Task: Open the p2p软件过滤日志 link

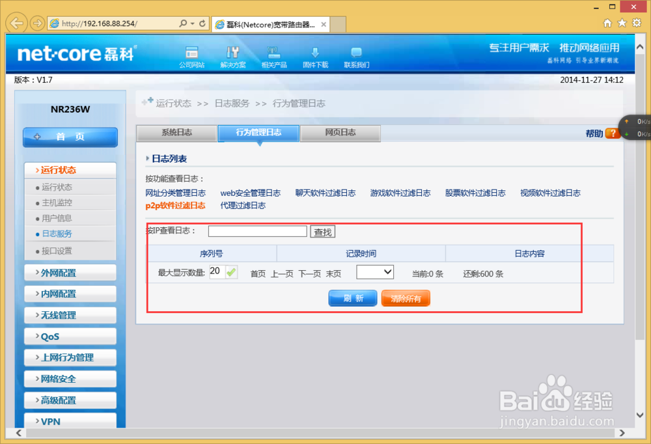Action: pos(175,205)
